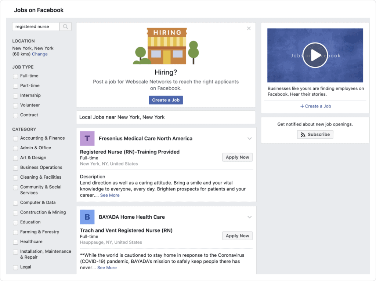376x281 pixels.
Task: Enable the Full-time job type filter
Action: point(15,76)
